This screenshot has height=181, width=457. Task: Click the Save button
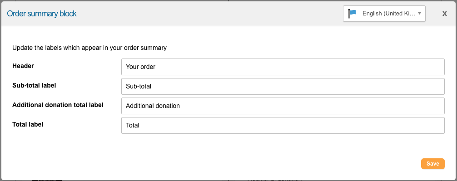433,164
